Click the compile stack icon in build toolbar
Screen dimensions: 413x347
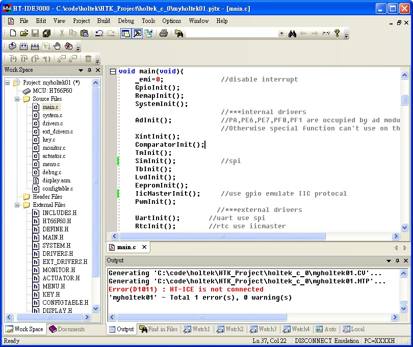12,46
